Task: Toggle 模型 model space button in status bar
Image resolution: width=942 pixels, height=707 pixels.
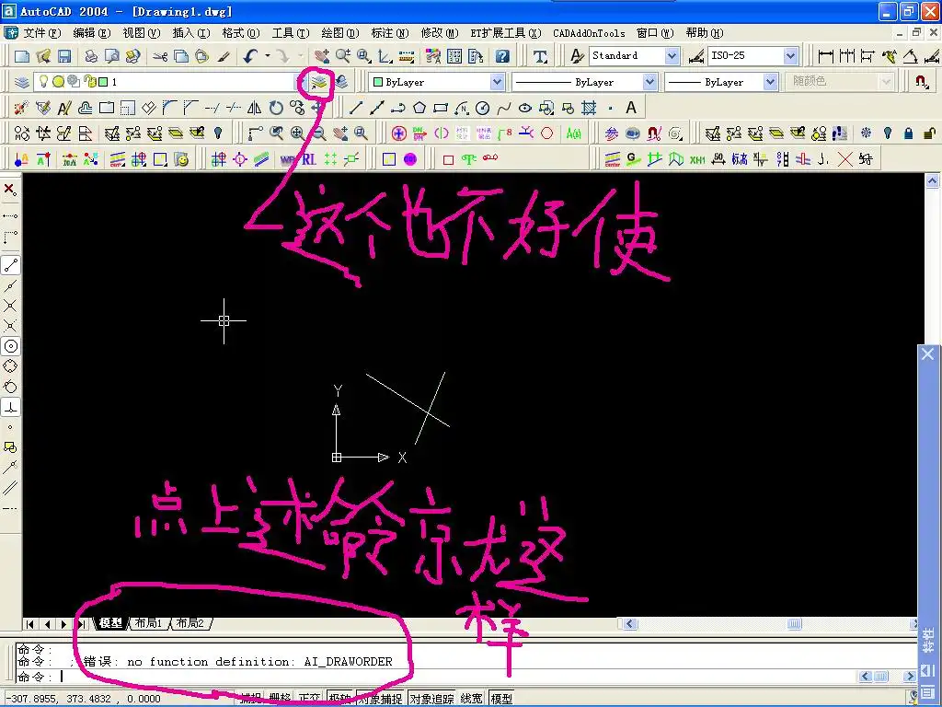Action: (x=501, y=699)
